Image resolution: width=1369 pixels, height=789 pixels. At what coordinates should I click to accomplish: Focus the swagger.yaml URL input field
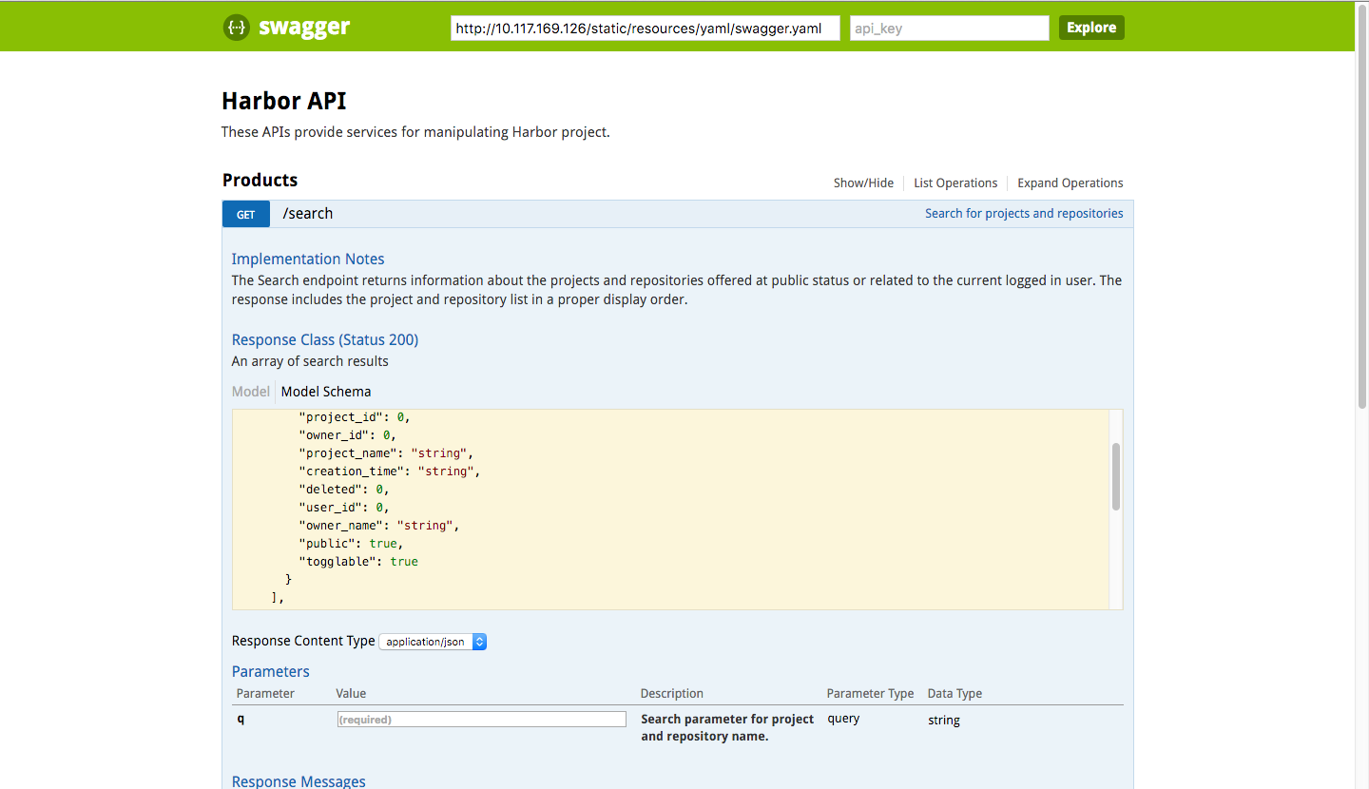click(x=646, y=28)
